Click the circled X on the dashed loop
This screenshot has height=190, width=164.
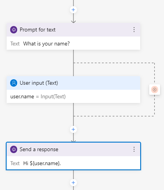pos(155,89)
